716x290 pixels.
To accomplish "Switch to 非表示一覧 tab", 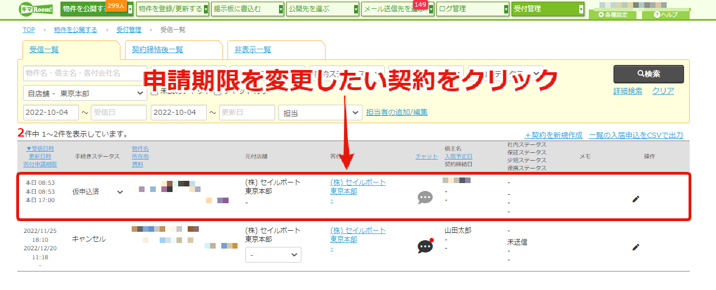I will (253, 49).
